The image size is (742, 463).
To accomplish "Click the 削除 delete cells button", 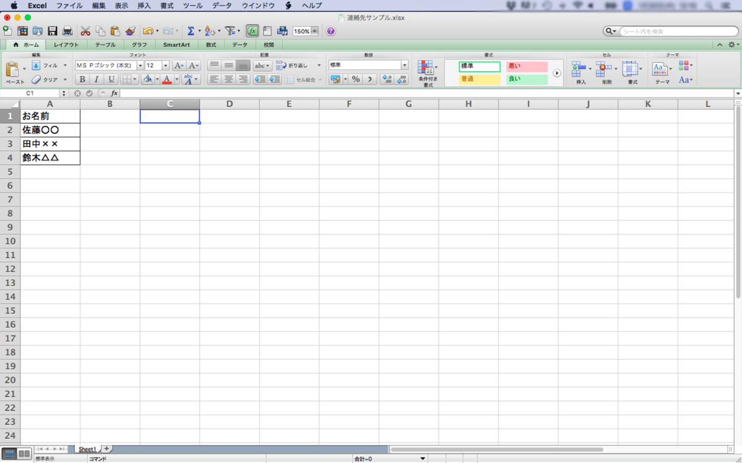I will pos(607,72).
